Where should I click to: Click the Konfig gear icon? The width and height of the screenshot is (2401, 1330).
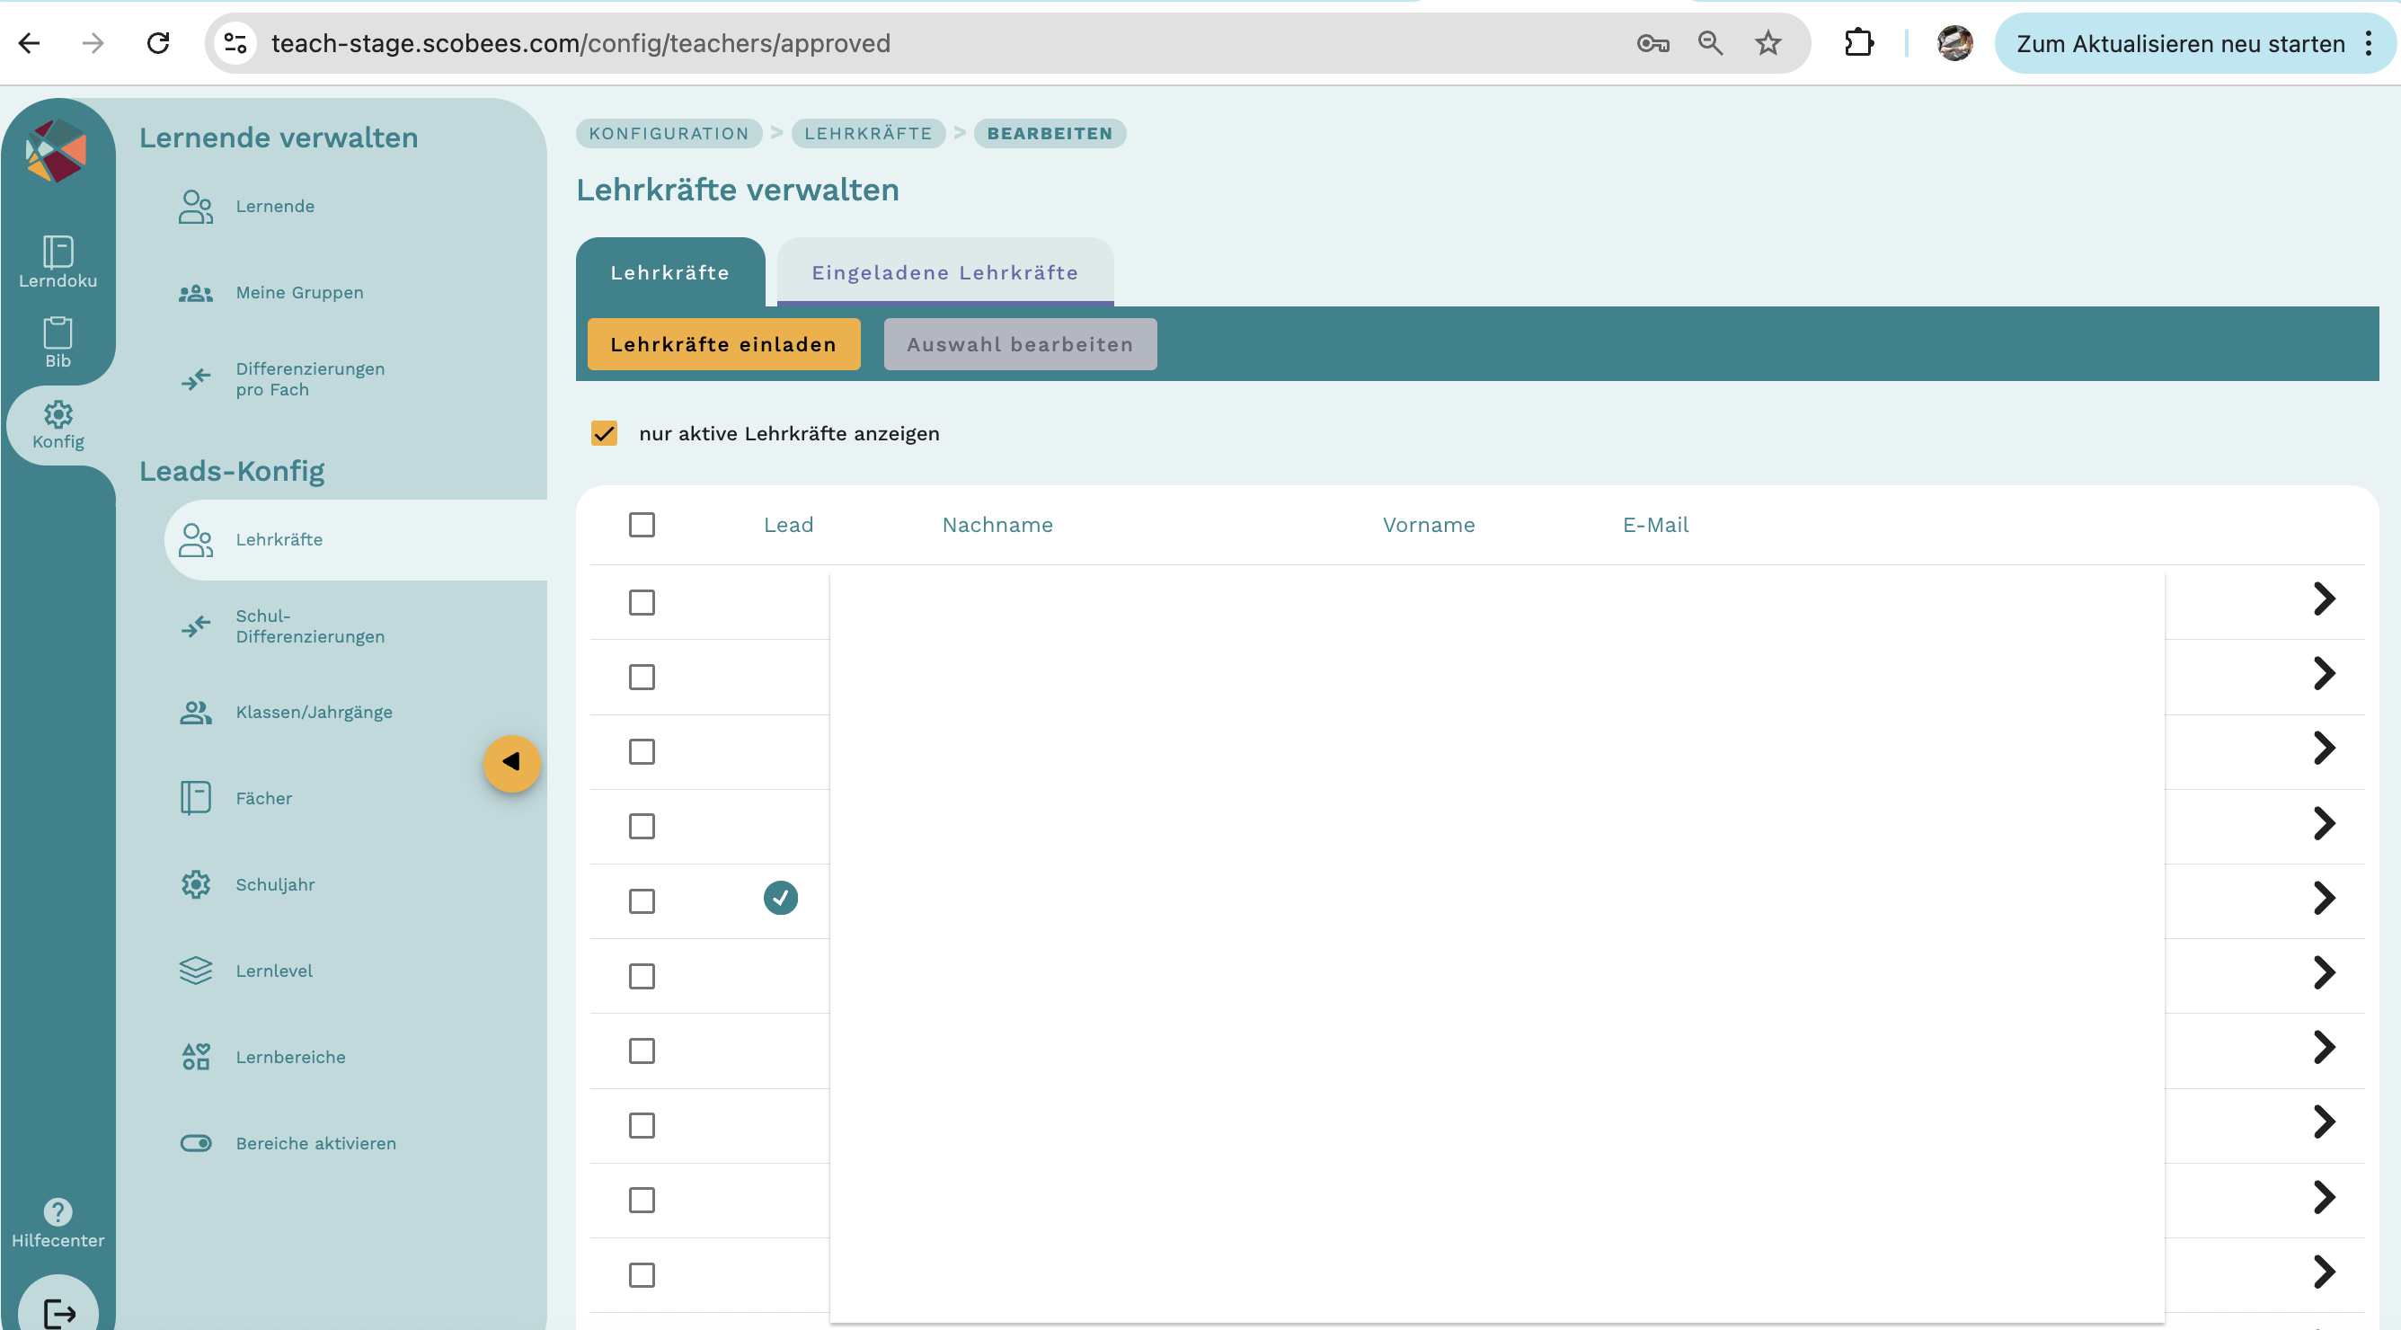click(x=58, y=415)
